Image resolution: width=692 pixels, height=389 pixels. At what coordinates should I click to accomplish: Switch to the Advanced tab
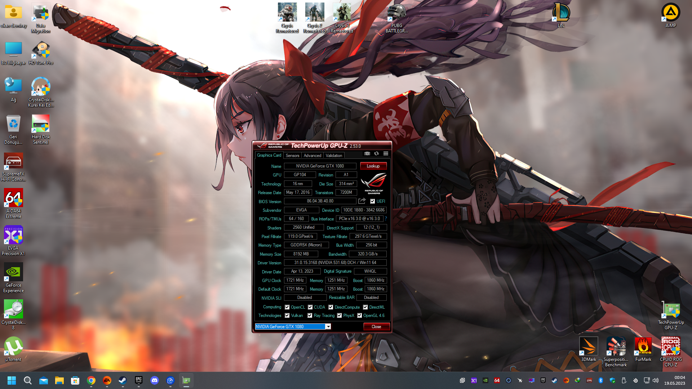312,156
